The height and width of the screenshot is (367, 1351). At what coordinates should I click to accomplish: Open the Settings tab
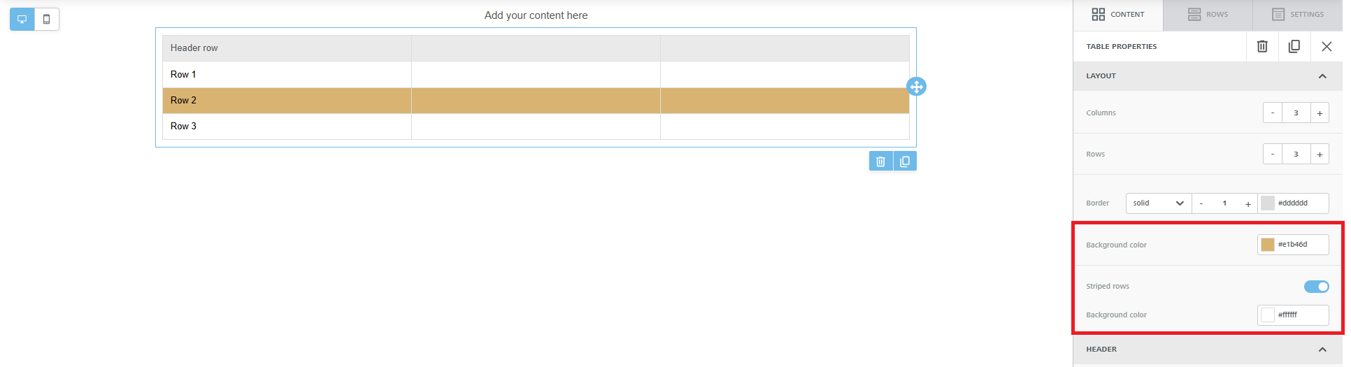pyautogui.click(x=1298, y=15)
